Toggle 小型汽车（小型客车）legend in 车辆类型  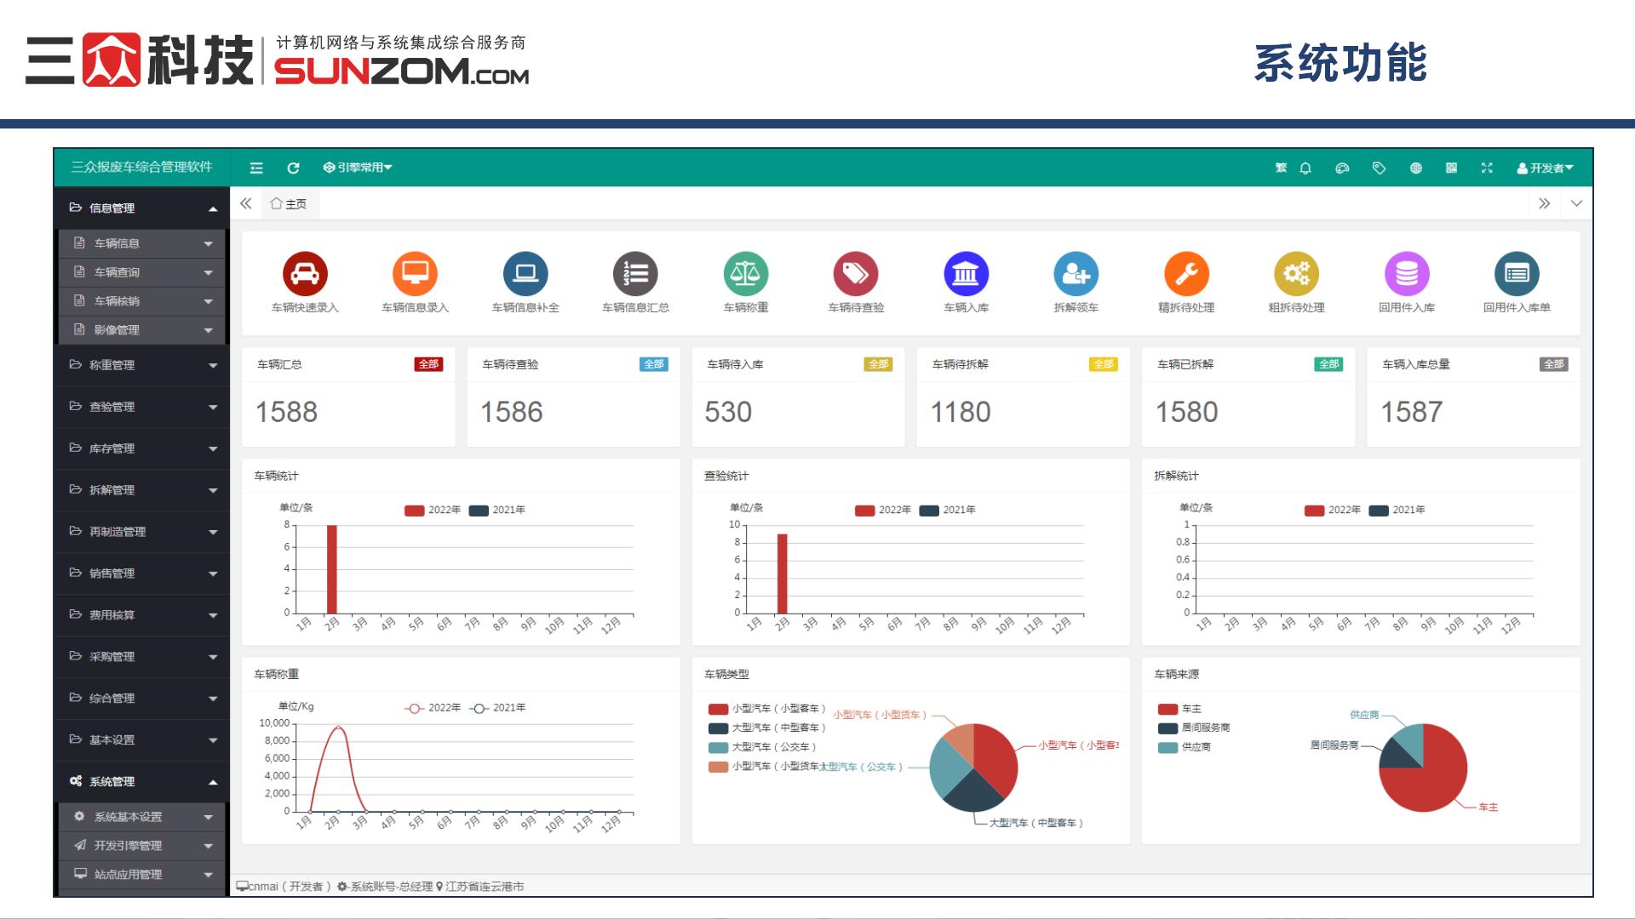[767, 709]
